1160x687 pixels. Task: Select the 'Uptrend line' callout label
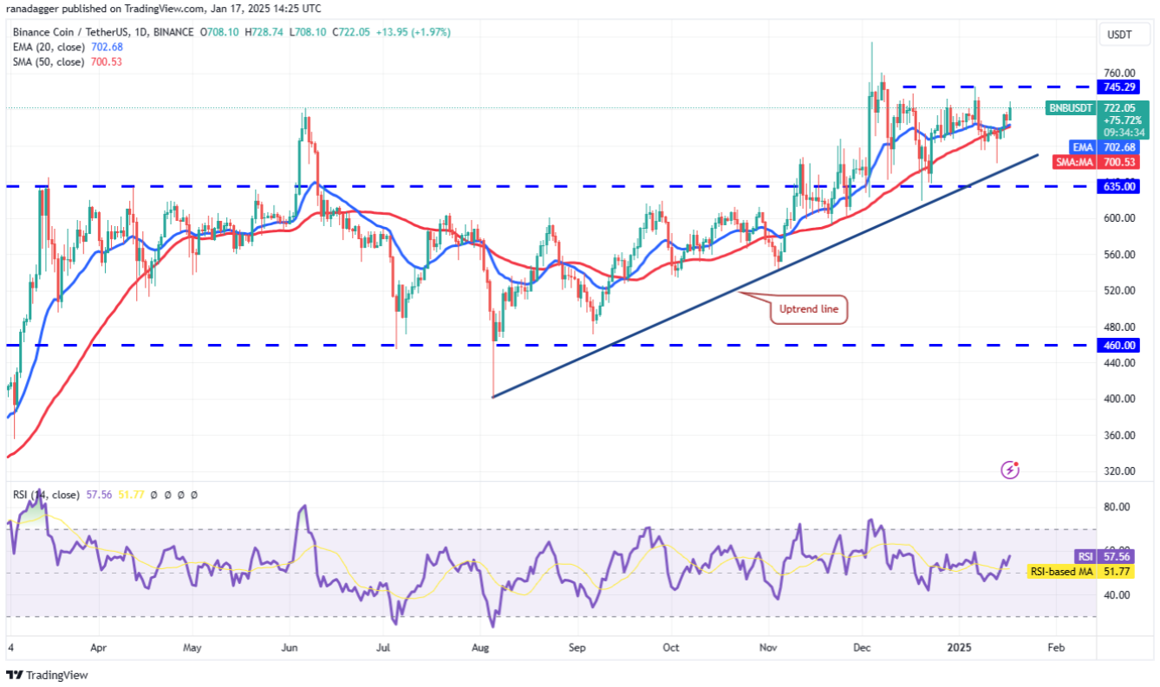click(809, 308)
